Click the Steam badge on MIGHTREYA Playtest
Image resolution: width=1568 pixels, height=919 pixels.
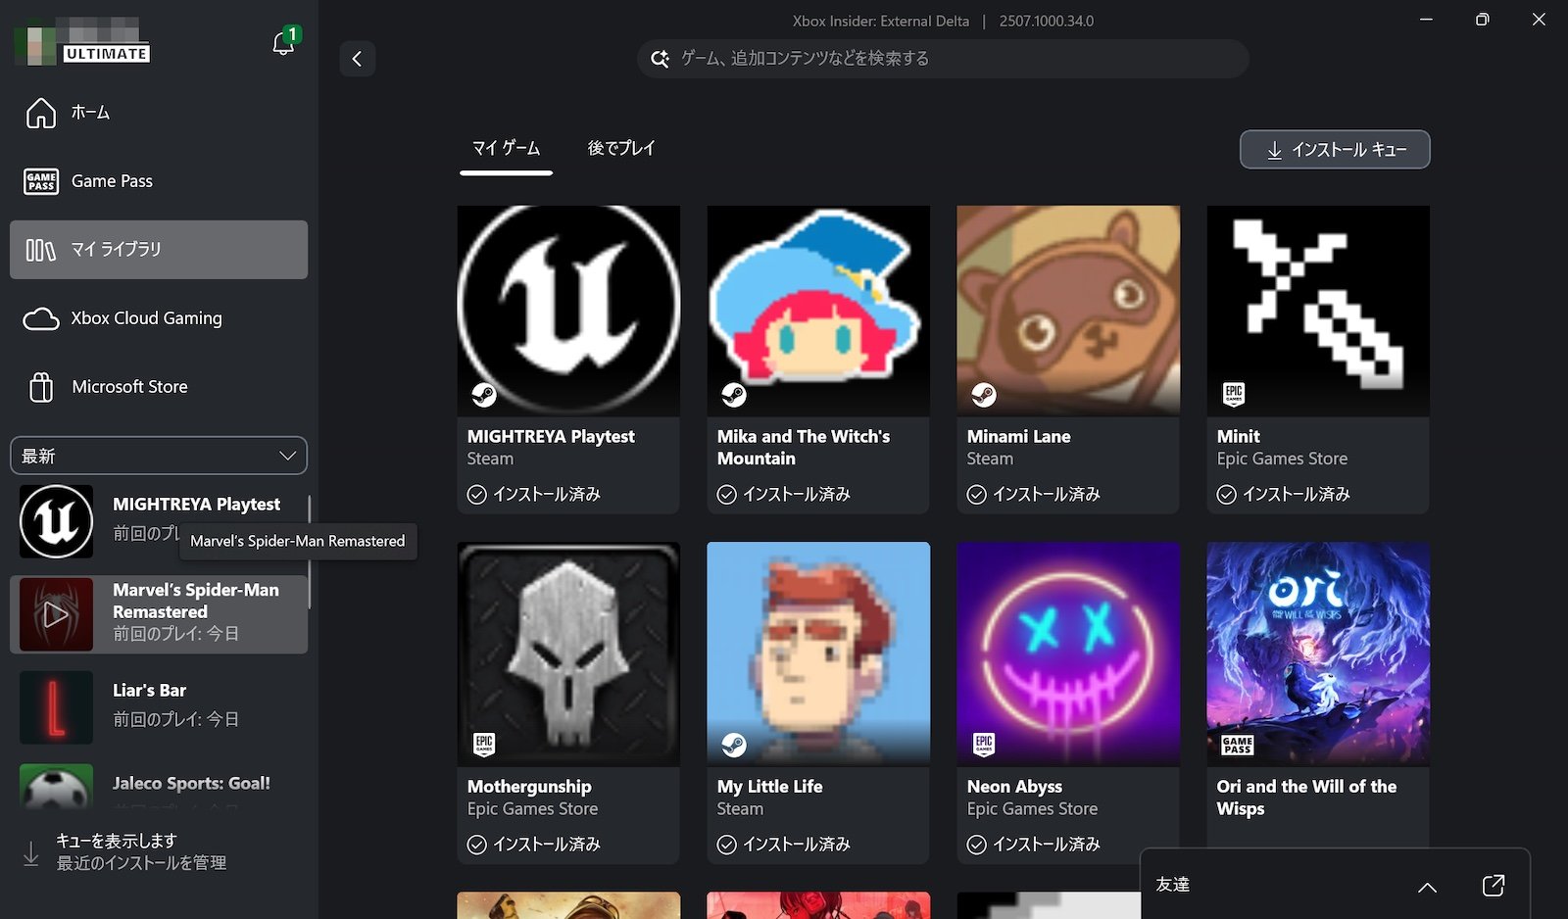point(484,395)
